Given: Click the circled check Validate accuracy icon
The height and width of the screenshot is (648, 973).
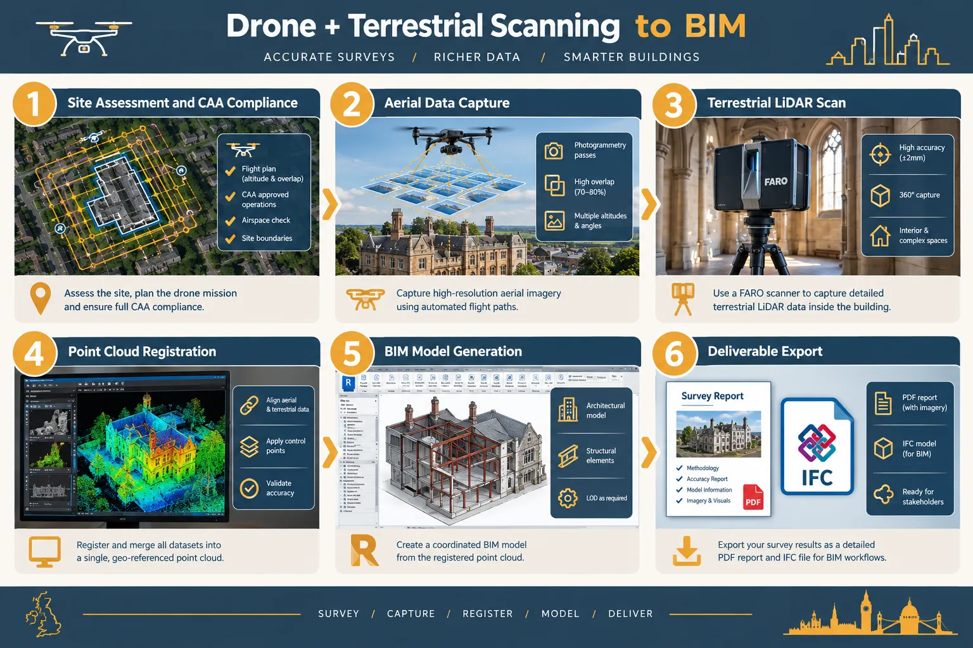Looking at the screenshot, I should [250, 488].
